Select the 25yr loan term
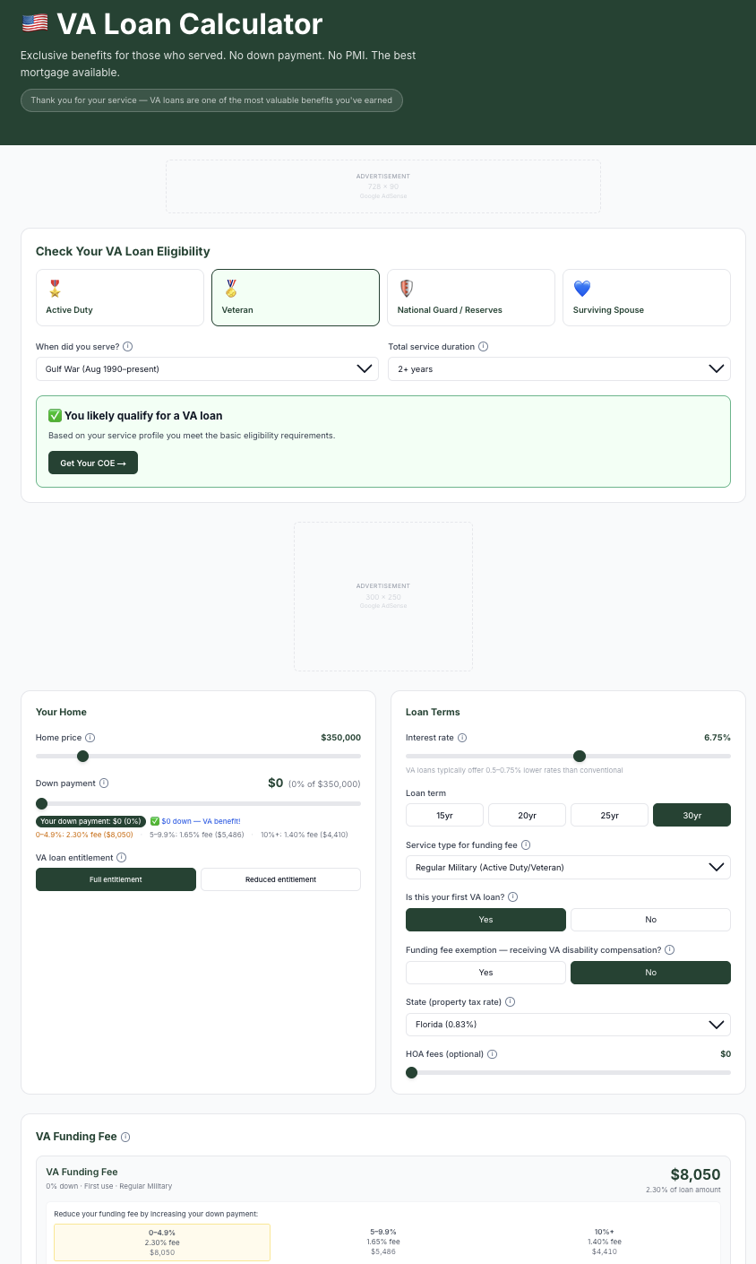 click(x=609, y=815)
